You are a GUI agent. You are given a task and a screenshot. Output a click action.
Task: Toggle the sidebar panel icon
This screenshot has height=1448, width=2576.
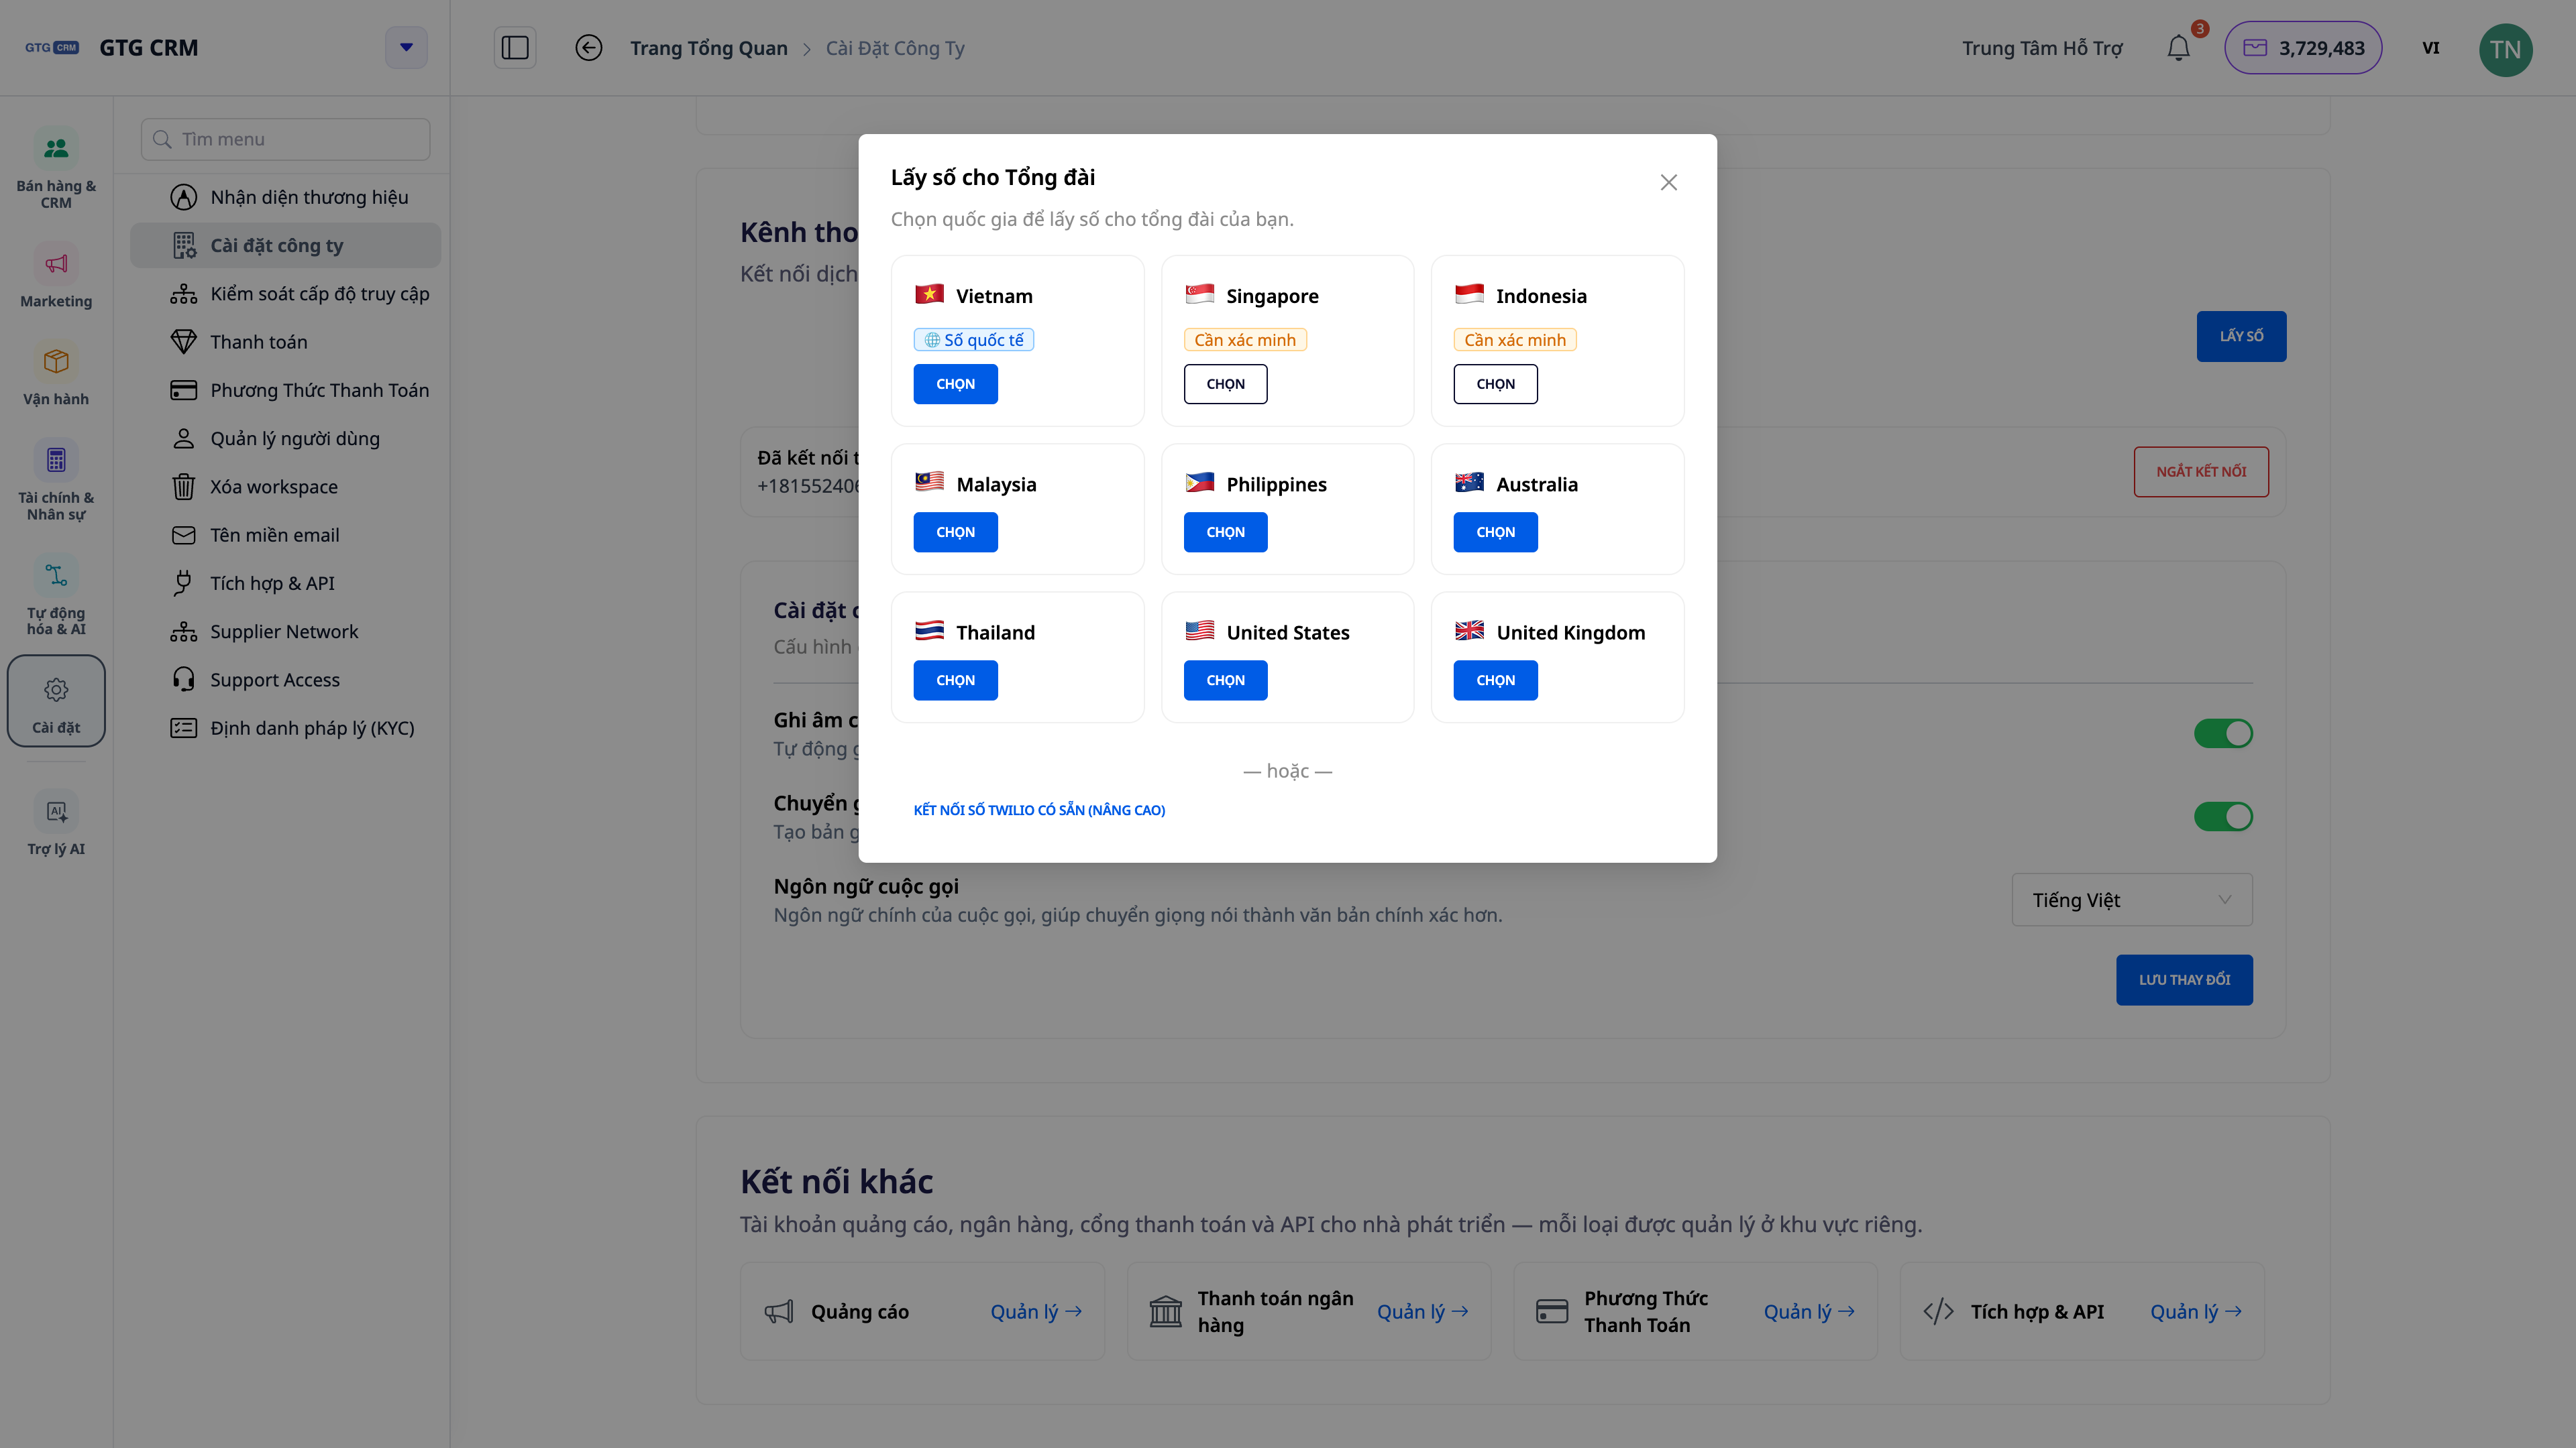pos(515,48)
